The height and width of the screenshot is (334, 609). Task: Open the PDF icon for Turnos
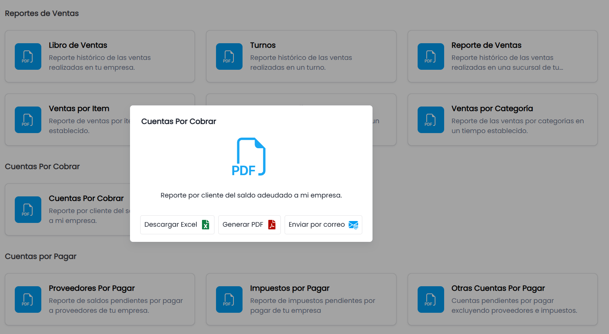(x=229, y=56)
